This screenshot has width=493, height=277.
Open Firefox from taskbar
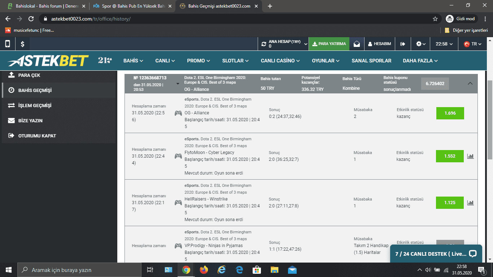(x=204, y=270)
